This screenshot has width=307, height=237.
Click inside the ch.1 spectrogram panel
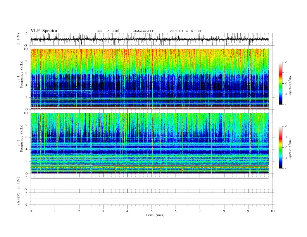coord(150,79)
